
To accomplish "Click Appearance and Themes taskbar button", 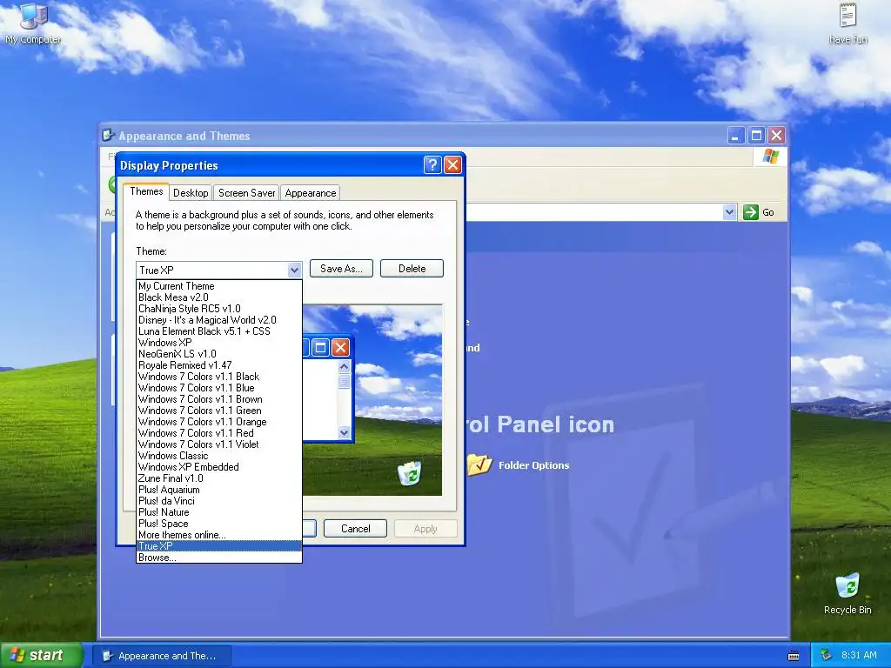I will (161, 656).
